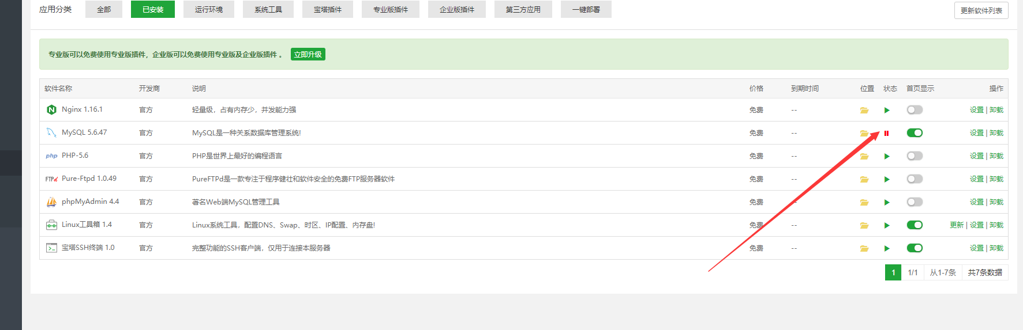Click the 立即升级 upgrade button
The height and width of the screenshot is (330, 1023).
tap(308, 54)
